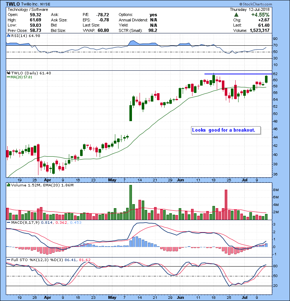The width and height of the screenshot is (290, 301).
Task: Click the candlestick icon beside TWLO (Daily)
Action: coord(8,73)
